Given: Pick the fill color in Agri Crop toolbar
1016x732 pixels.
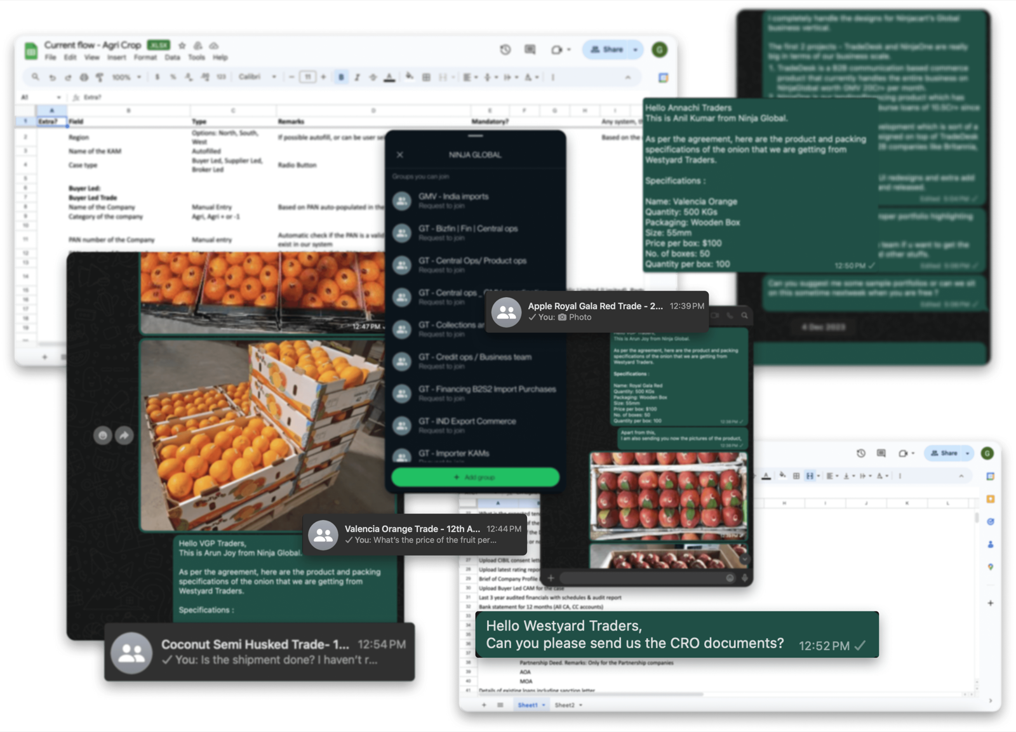Looking at the screenshot, I should point(410,77).
